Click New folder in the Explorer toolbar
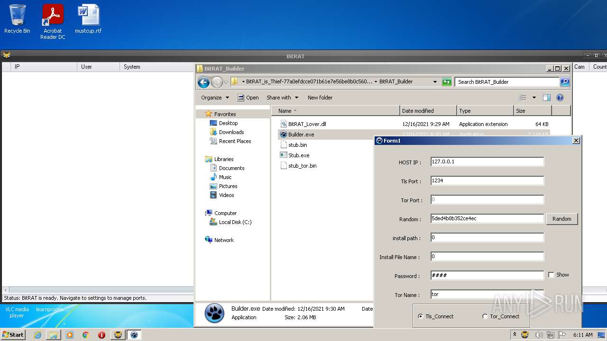The width and height of the screenshot is (607, 341). pos(320,98)
